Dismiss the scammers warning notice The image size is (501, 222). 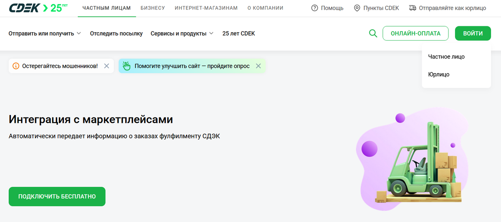[106, 66]
